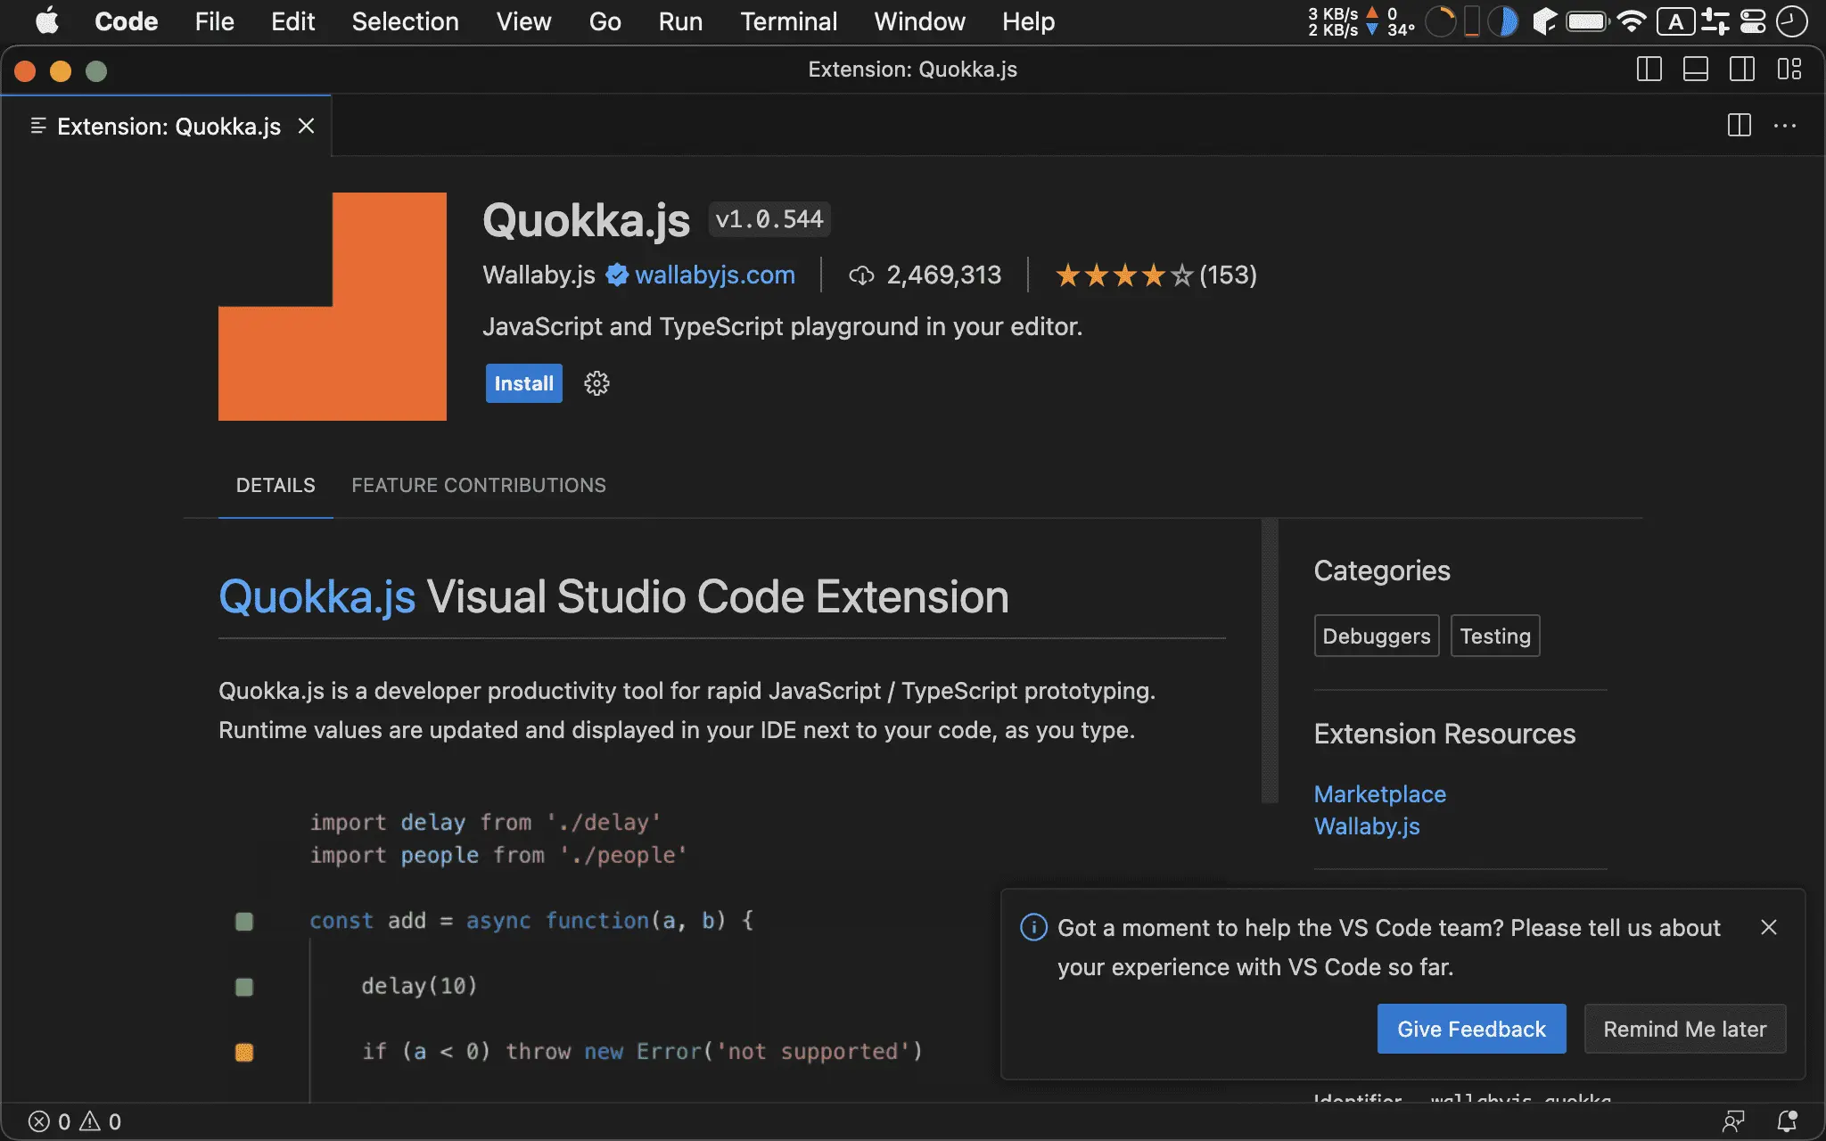The image size is (1826, 1141).
Task: Click the Install button for Quokka.js
Action: coord(523,383)
